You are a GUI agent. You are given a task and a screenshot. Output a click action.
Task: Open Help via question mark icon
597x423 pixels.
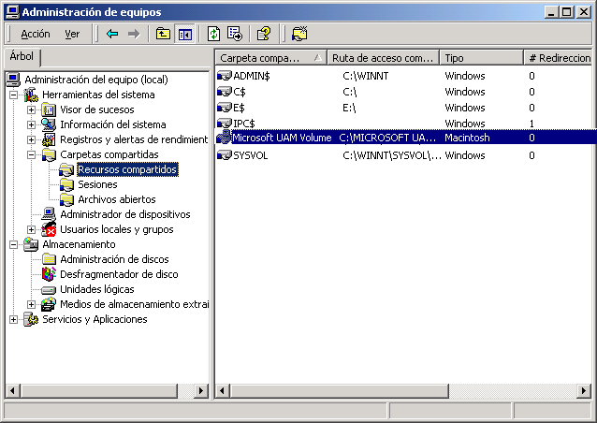pyautogui.click(x=264, y=34)
